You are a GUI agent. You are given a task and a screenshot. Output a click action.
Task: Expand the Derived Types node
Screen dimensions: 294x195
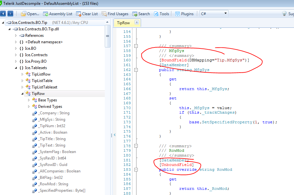29,107
